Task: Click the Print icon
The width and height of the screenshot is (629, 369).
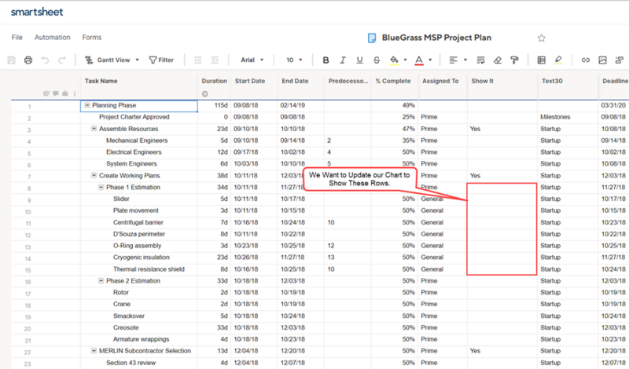Action: point(28,60)
